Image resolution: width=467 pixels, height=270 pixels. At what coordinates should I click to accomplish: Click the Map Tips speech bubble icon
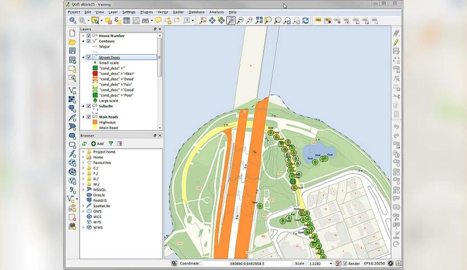(x=159, y=20)
